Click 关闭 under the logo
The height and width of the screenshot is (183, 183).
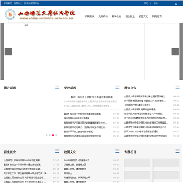tap(26, 25)
